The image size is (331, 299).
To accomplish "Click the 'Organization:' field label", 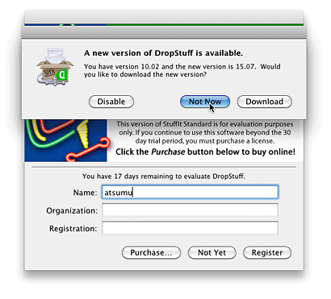I will pos(72,210).
